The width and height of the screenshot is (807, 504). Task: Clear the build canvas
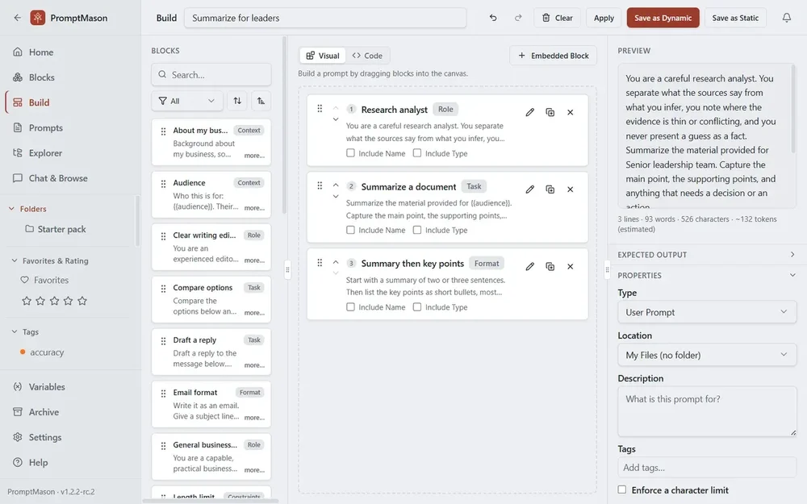pos(557,18)
